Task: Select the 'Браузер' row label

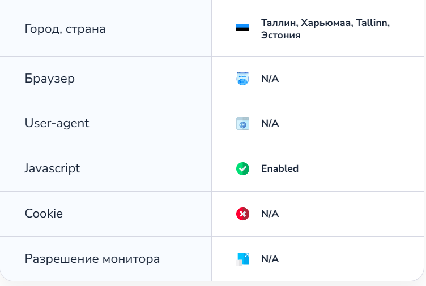Action: pyautogui.click(x=50, y=79)
